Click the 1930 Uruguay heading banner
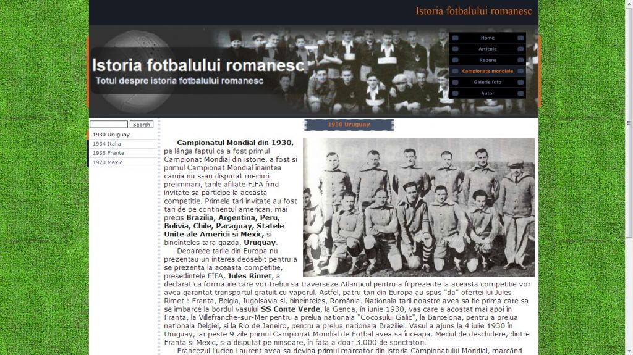Screen dimensions: 633x355 point(349,125)
